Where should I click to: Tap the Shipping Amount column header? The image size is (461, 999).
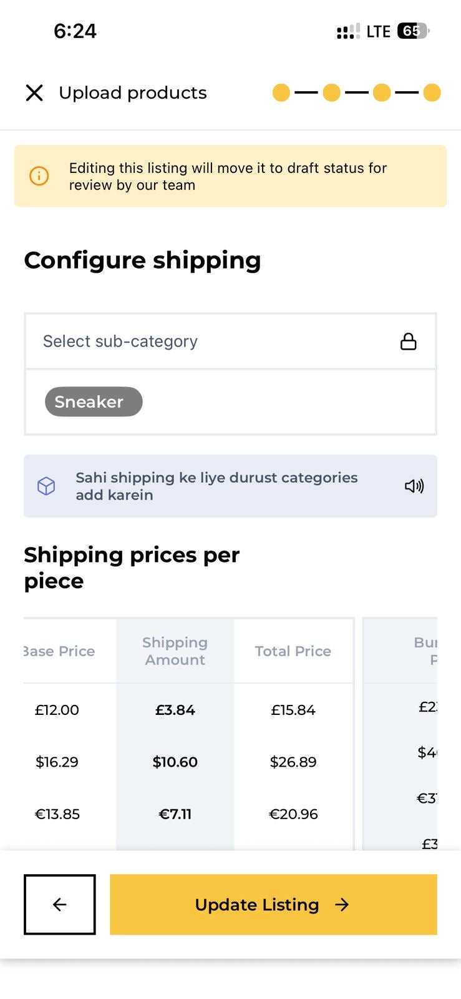(x=175, y=651)
